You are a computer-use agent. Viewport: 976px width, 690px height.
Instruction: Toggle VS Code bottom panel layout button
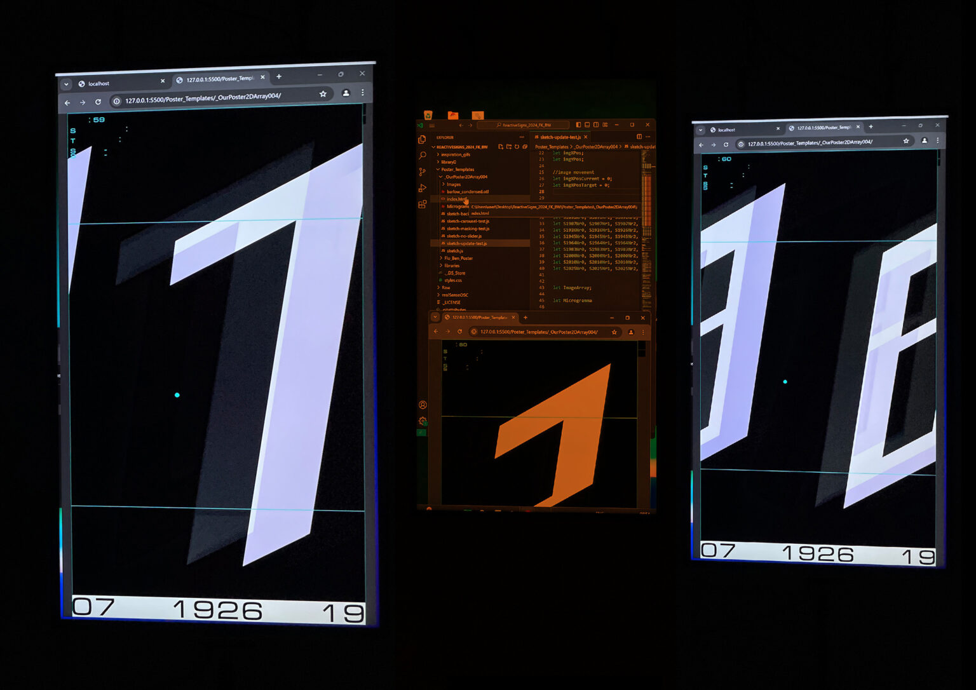click(587, 125)
